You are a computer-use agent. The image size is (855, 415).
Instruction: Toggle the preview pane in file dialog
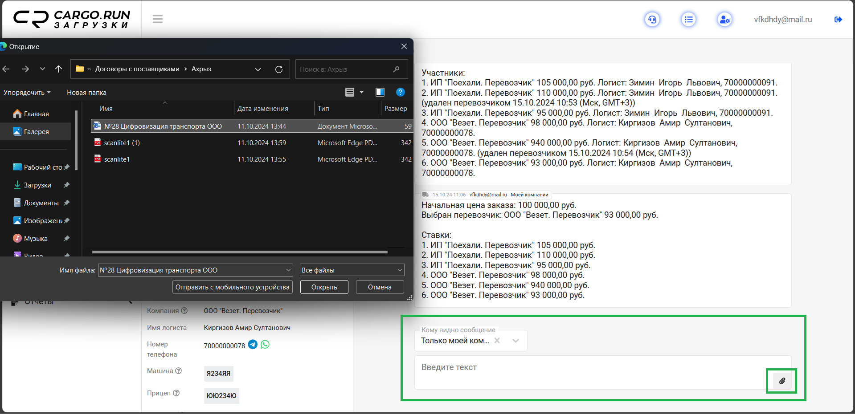(x=380, y=92)
